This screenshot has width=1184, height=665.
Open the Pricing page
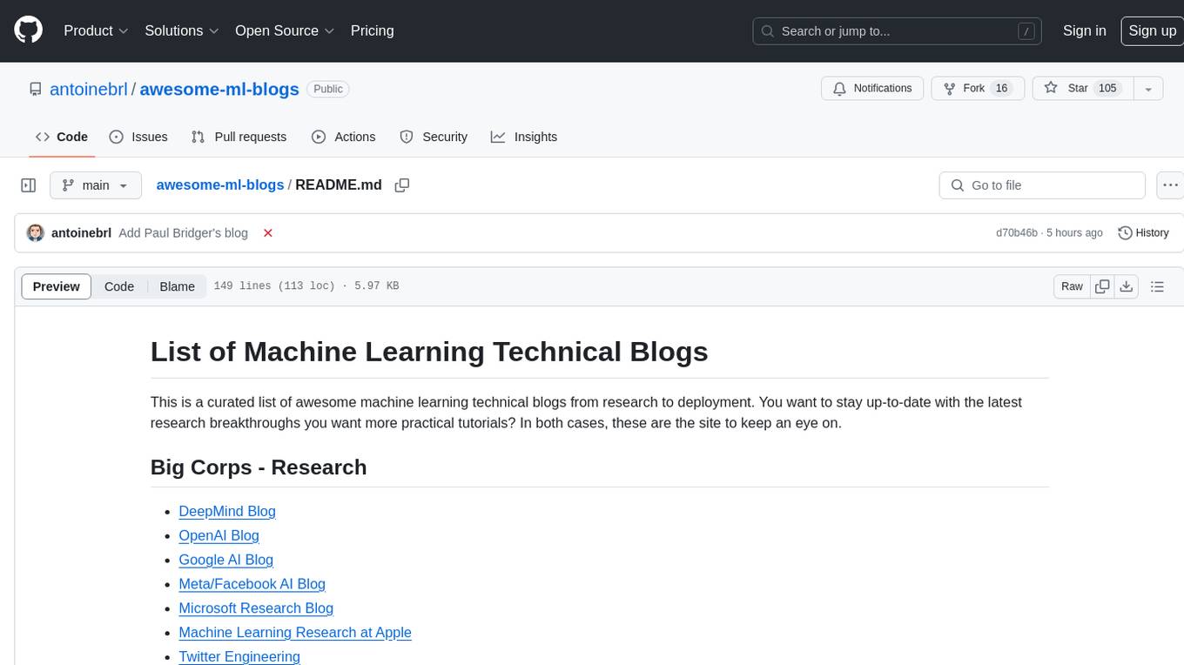click(x=372, y=30)
